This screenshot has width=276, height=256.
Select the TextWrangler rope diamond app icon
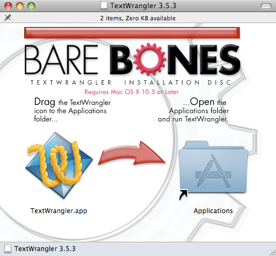(x=59, y=165)
